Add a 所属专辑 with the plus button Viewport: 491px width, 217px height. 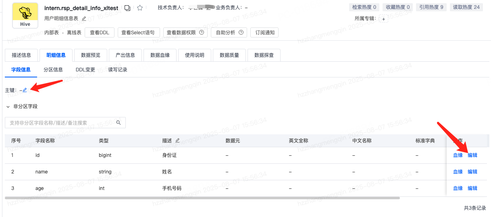click(383, 19)
